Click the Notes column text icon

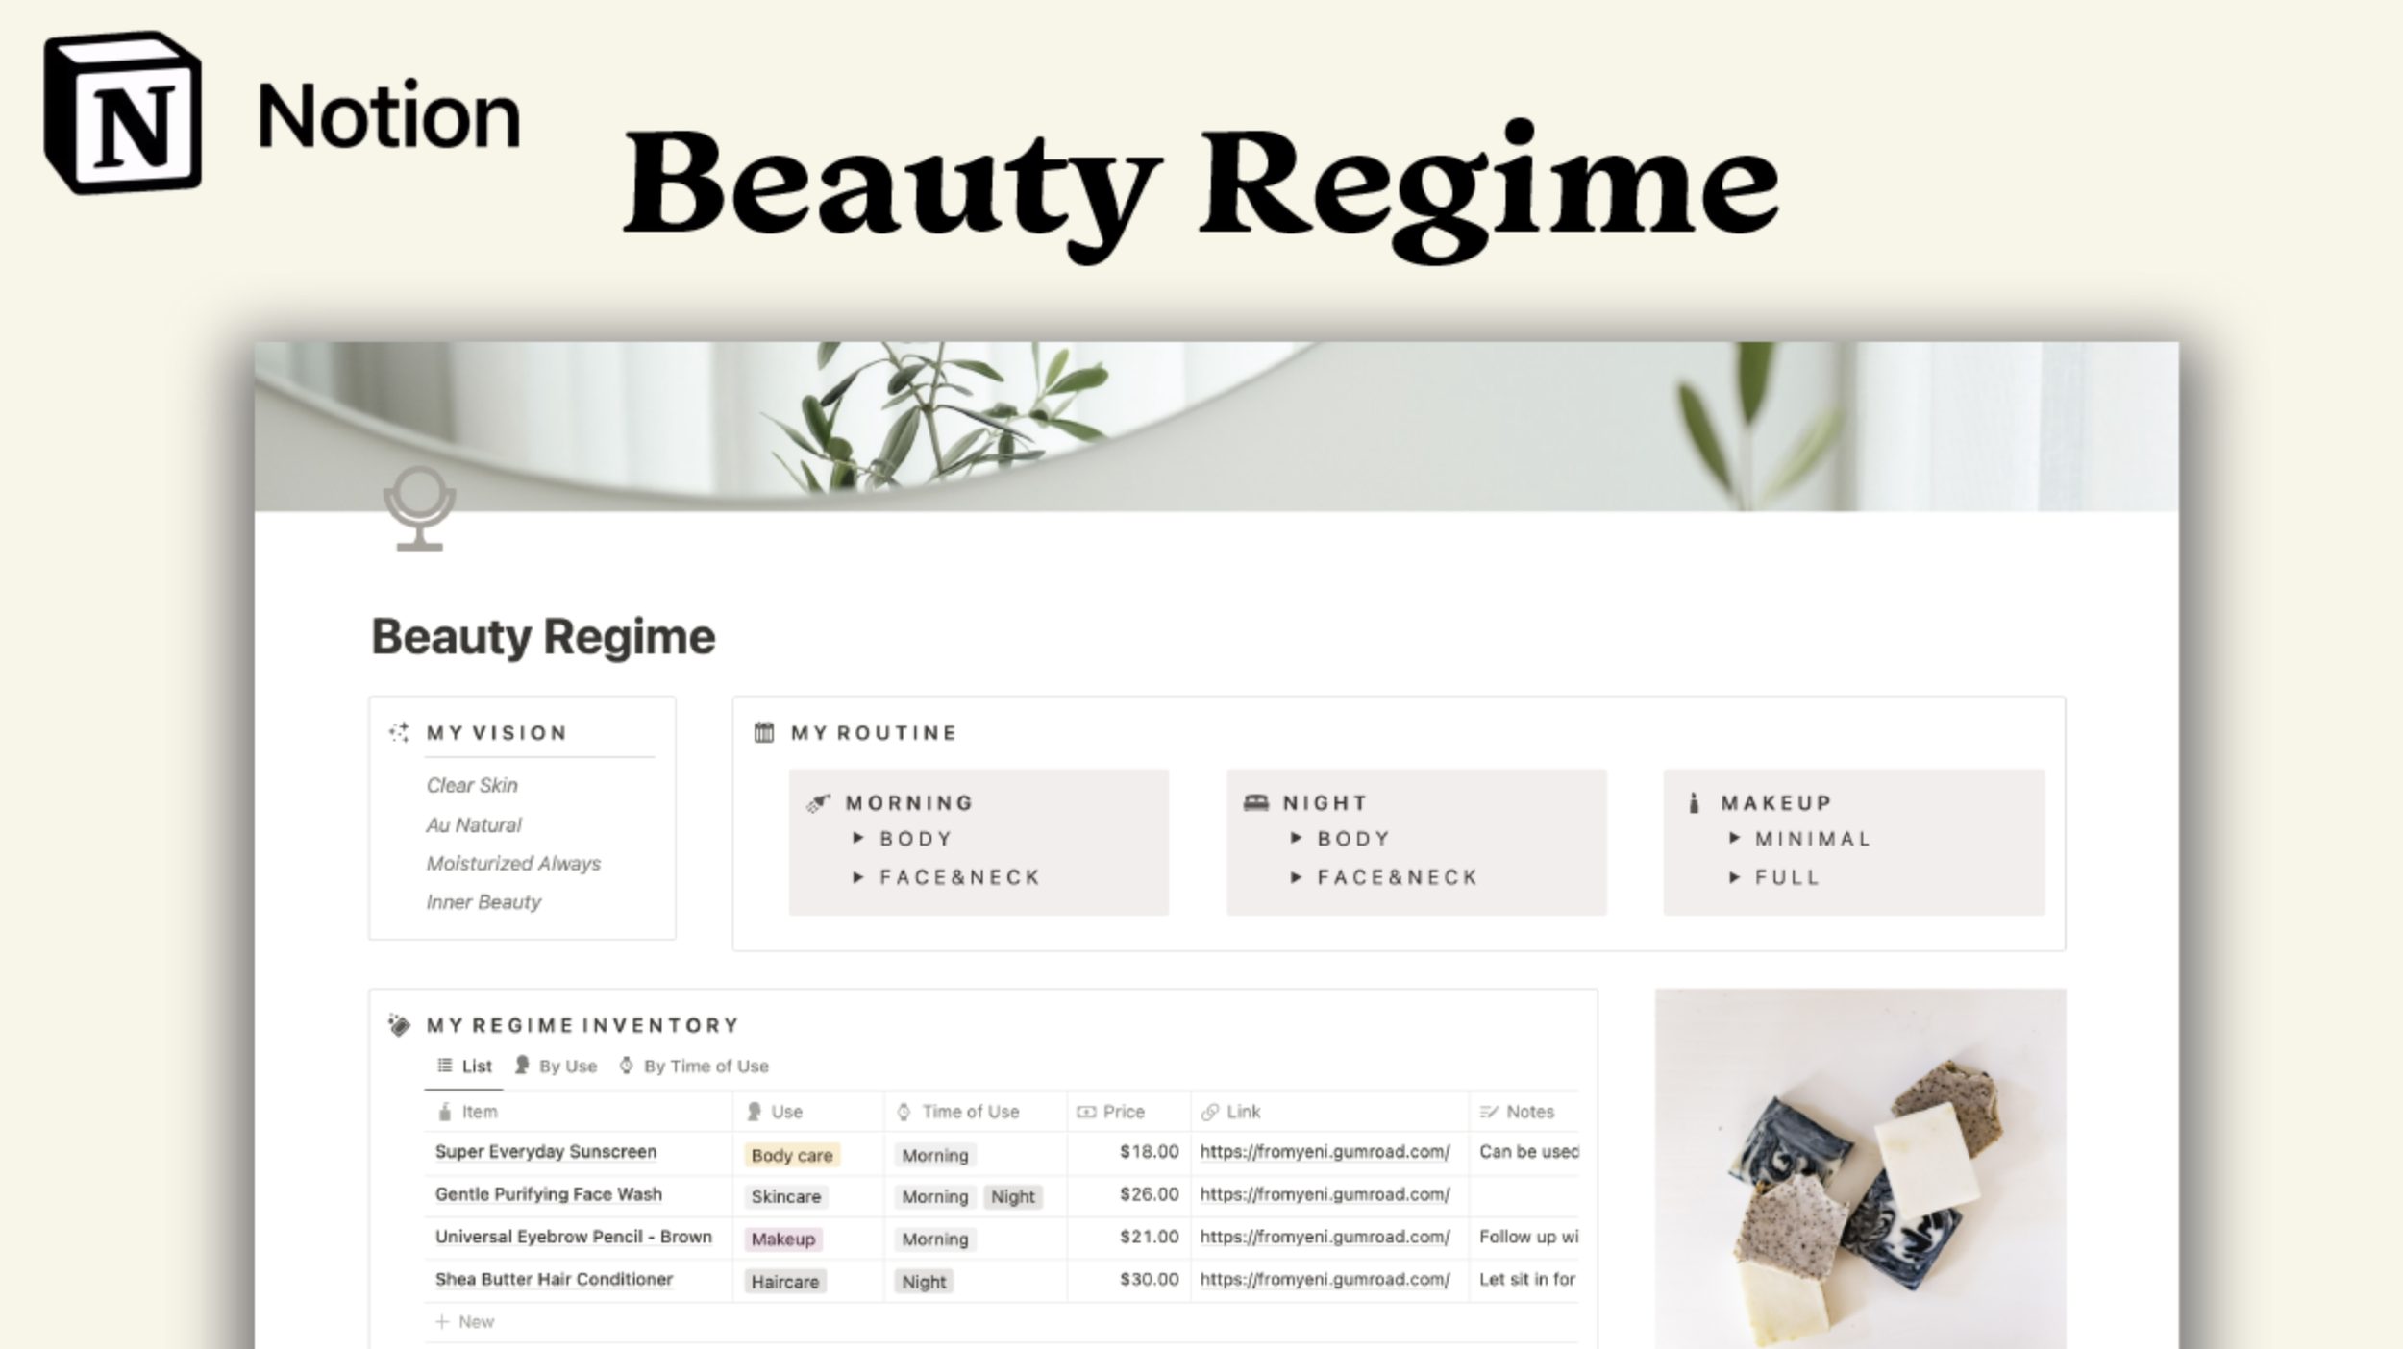pos(1489,1112)
